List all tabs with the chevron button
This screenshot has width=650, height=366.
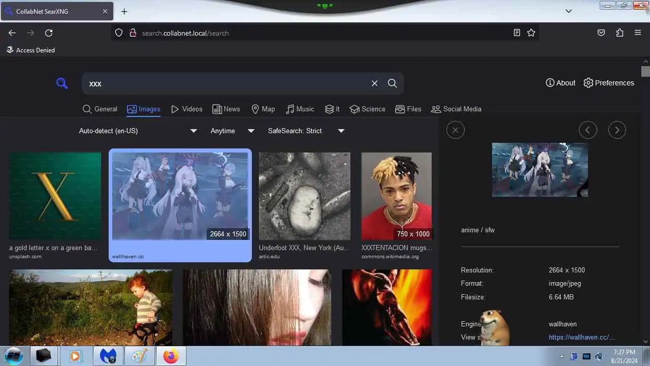[569, 11]
